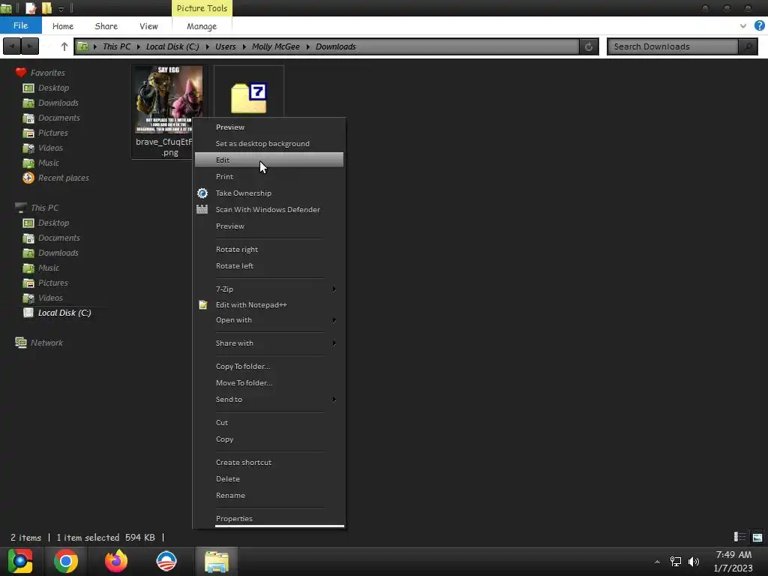Choose Edit in the context menu
Image resolution: width=768 pixels, height=576 pixels.
269,160
